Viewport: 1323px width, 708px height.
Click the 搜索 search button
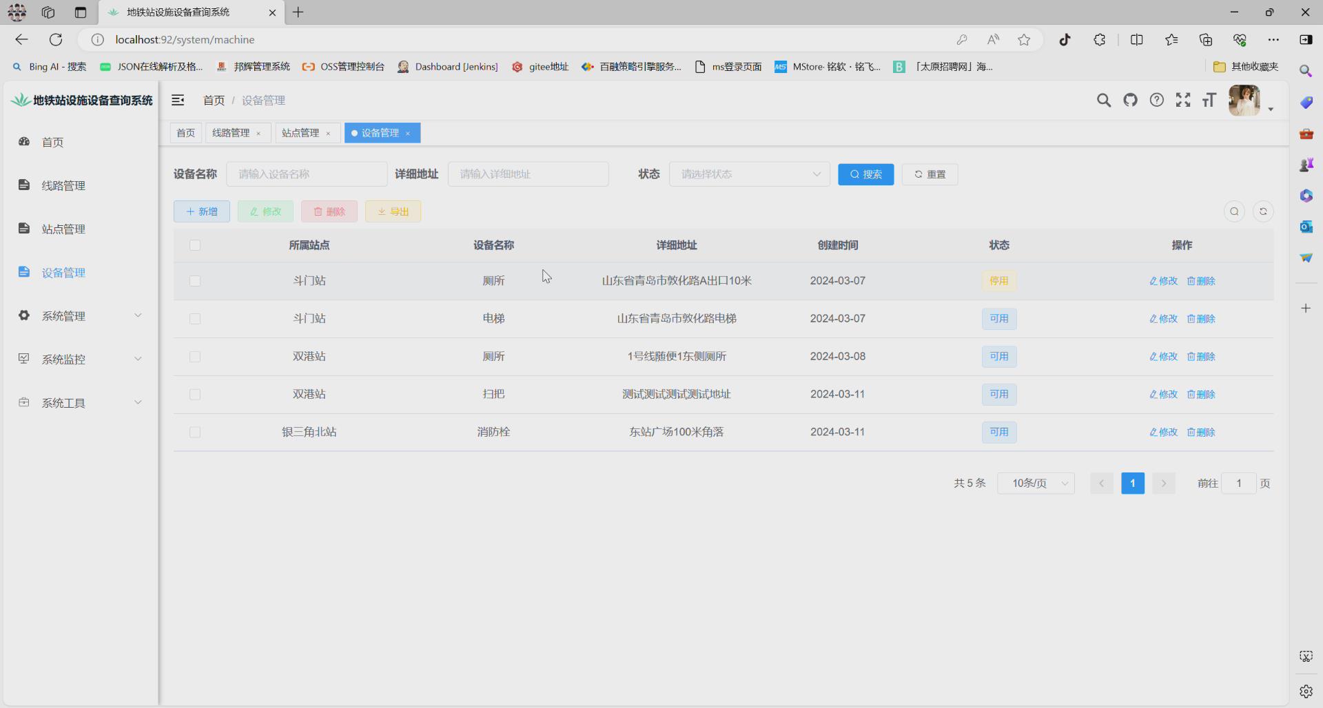(x=865, y=174)
